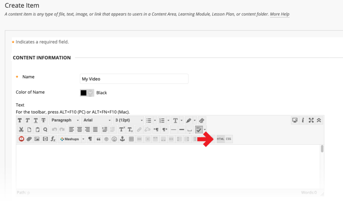Open the HTML code view button

coord(220,139)
